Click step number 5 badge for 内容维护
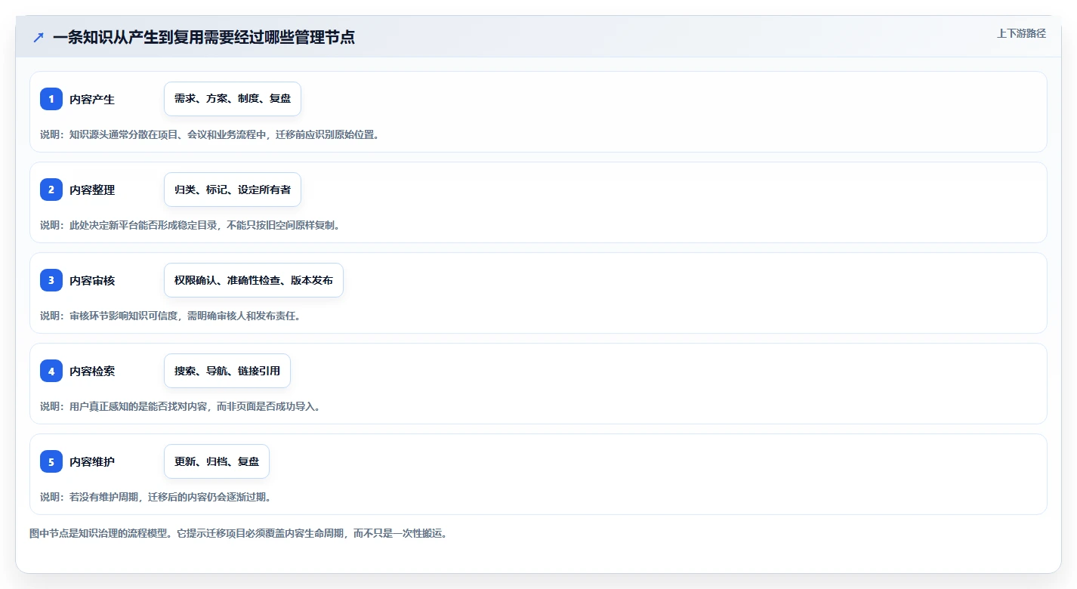 (51, 461)
